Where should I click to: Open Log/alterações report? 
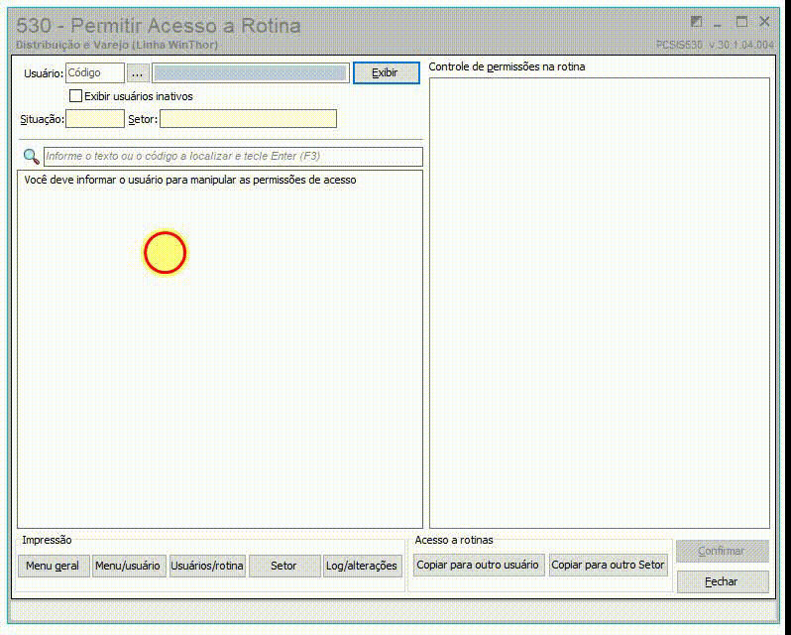pyautogui.click(x=362, y=566)
